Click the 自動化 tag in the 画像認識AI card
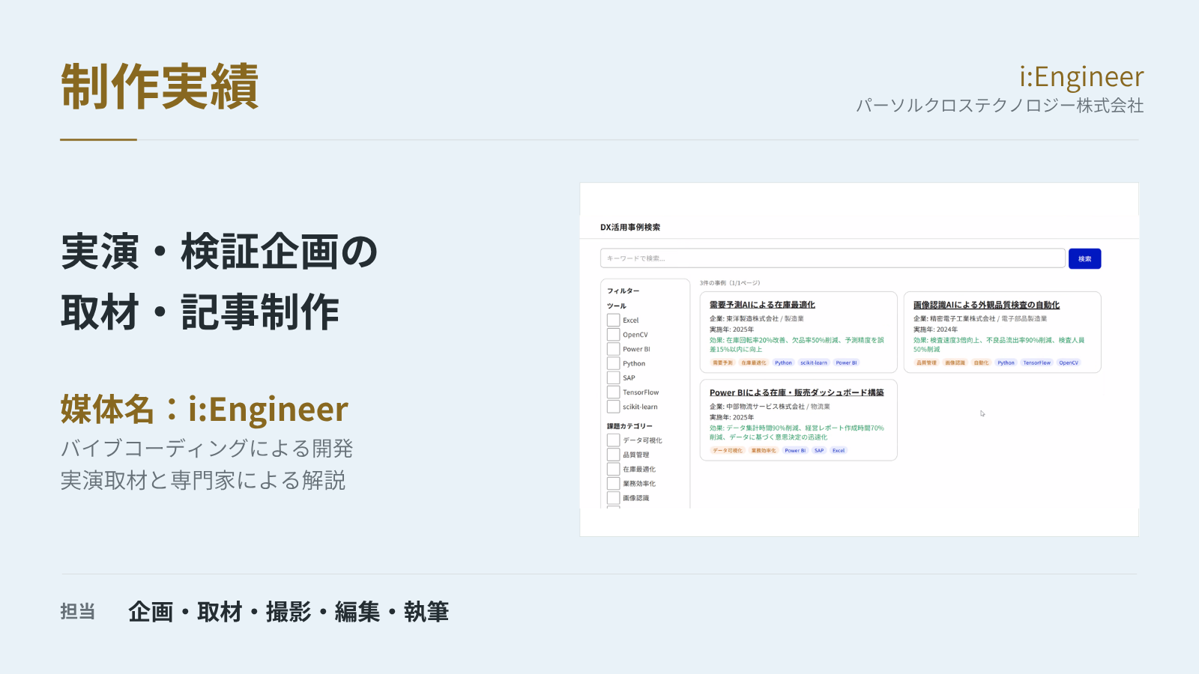1199x674 pixels. (x=981, y=362)
